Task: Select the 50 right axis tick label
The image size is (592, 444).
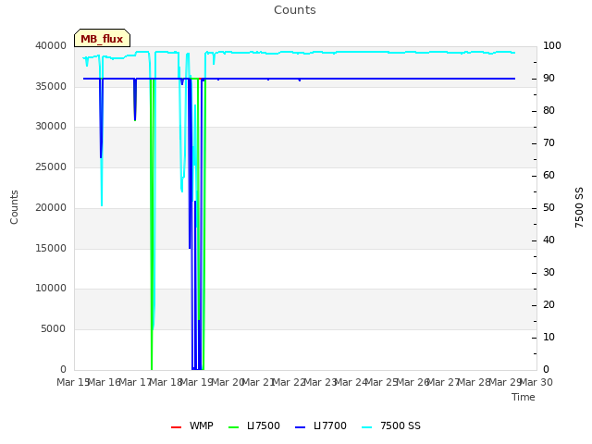Action: coord(549,207)
